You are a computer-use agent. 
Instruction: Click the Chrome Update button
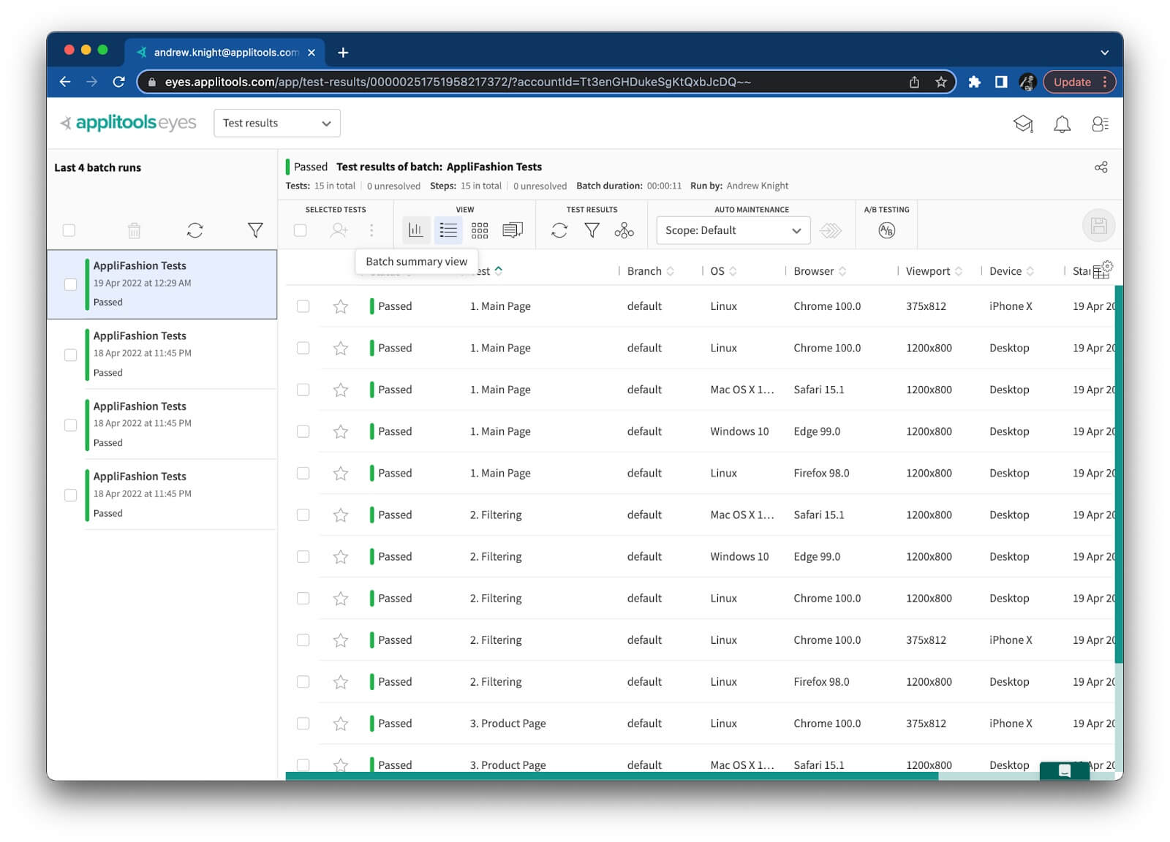tap(1072, 82)
